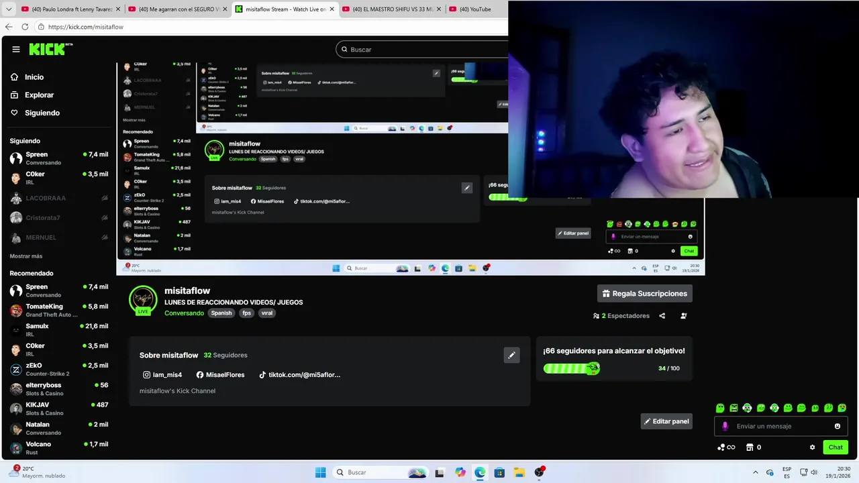The width and height of the screenshot is (859, 483).
Task: Click the address bar showing kick.com/misitaflow
Action: (x=268, y=27)
